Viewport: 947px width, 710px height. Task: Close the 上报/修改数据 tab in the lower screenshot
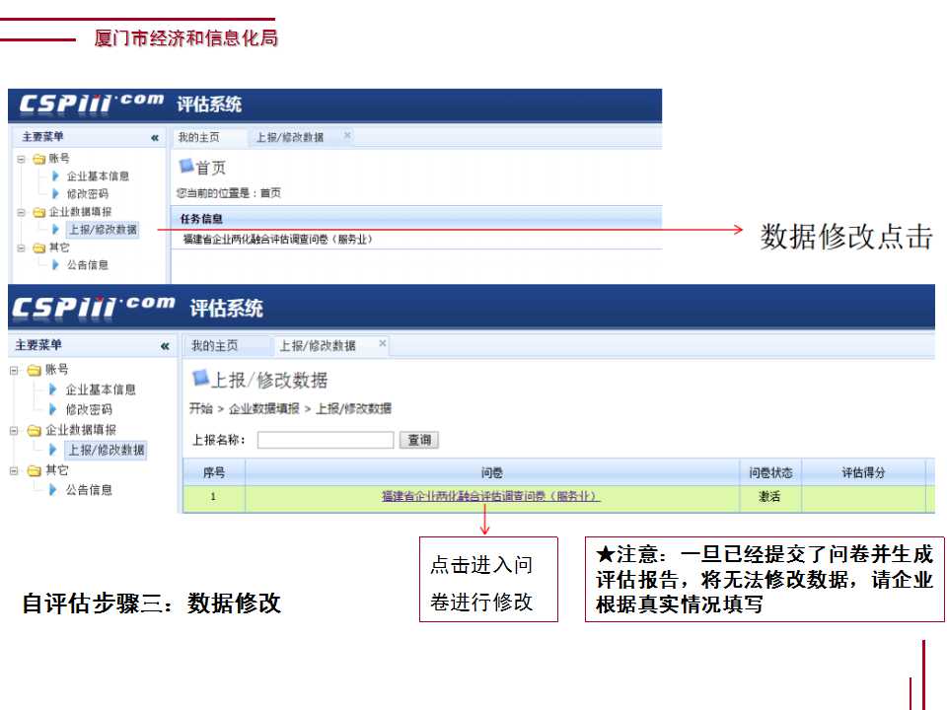click(383, 344)
